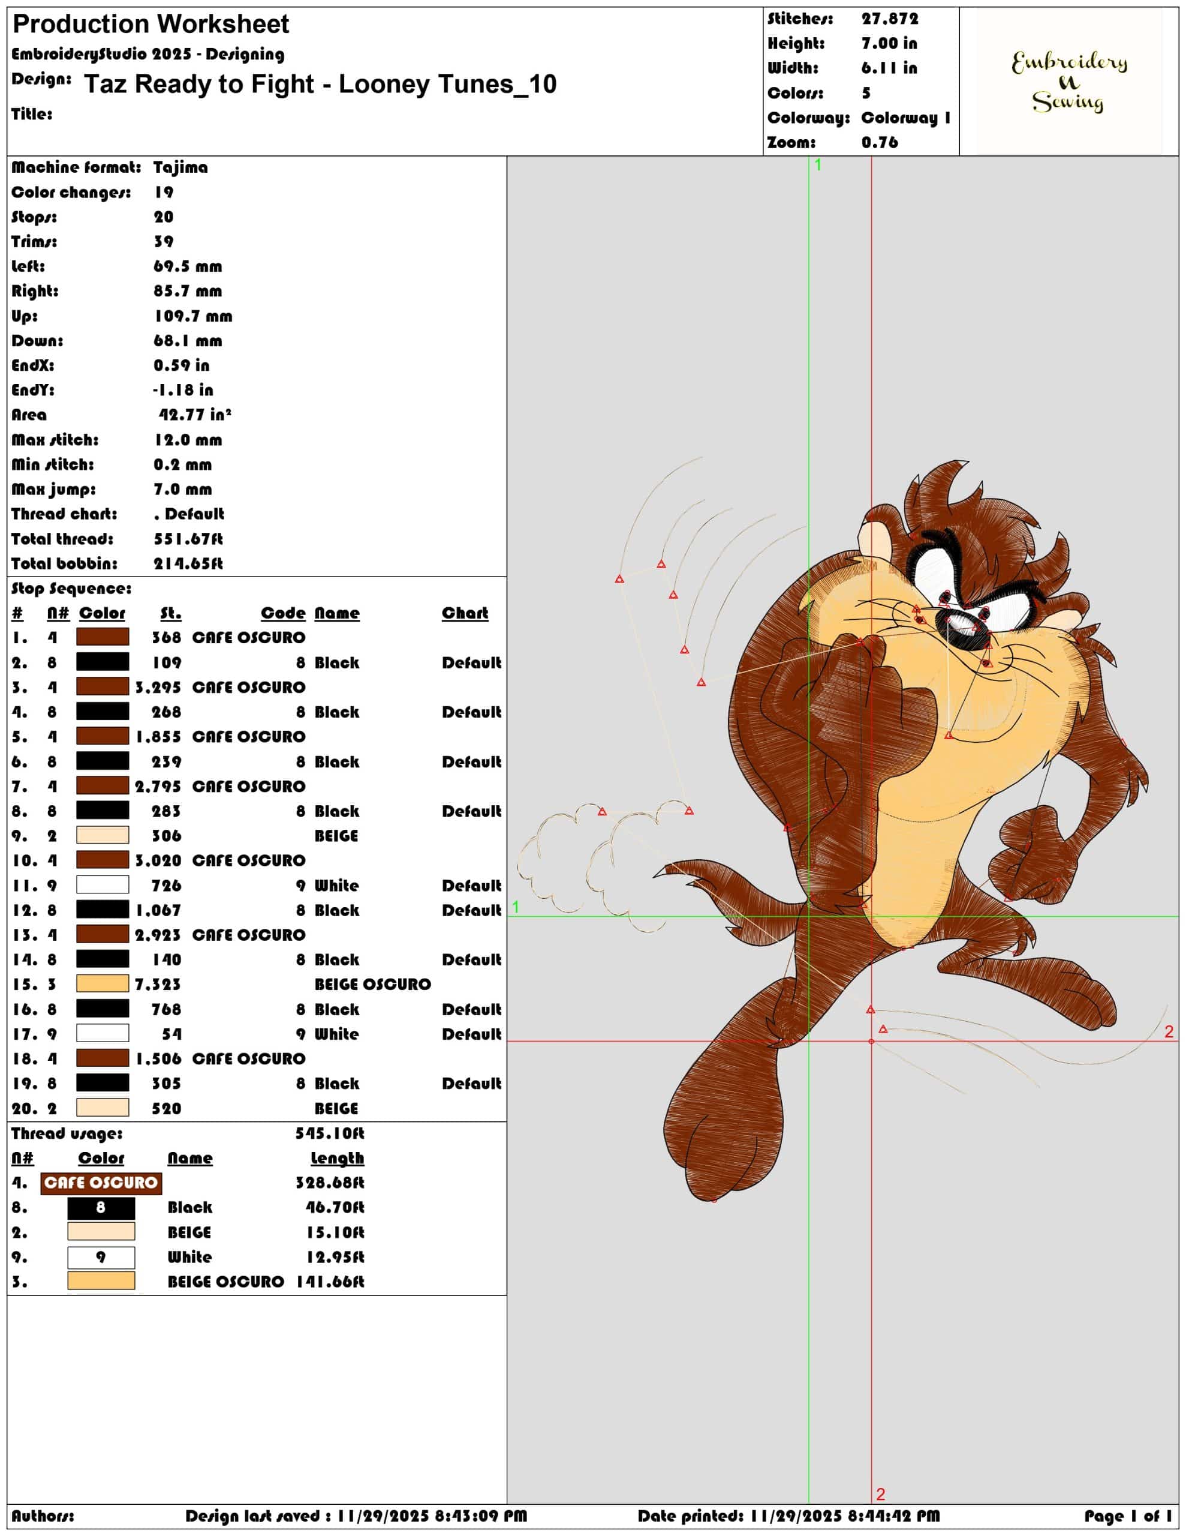
Task: Click 'EmbroideryStudio 2025 - Designing' subtitle
Action: (148, 55)
